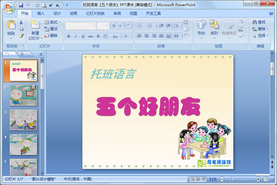Click the Reset slide (重设) button
Screen dimensions: 277x185
(x=51, y=29)
